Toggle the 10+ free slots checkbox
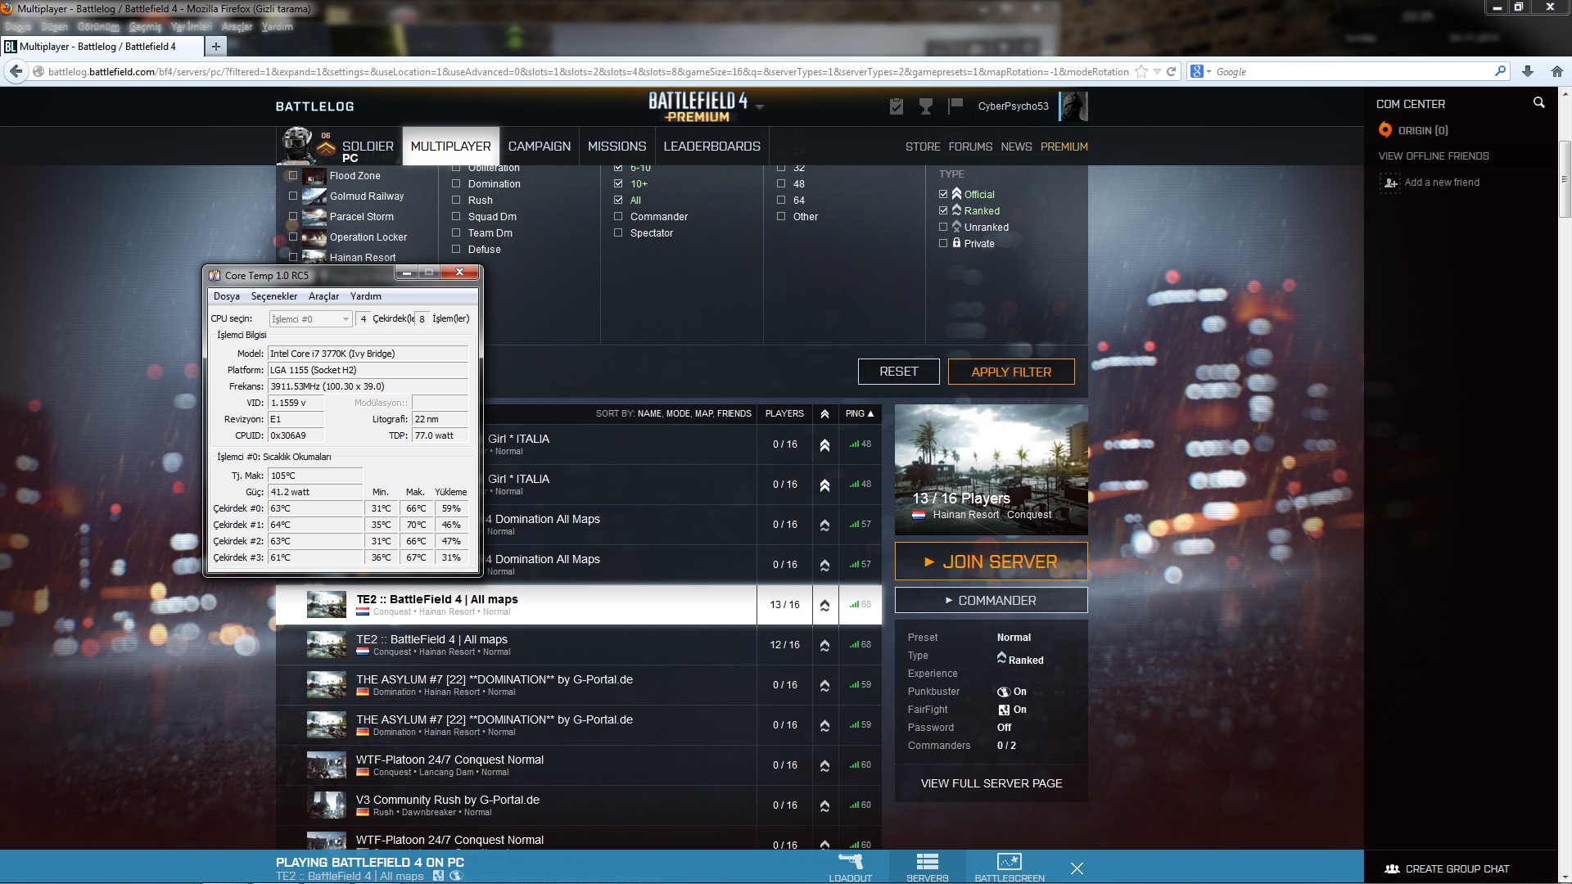Screen dimensions: 1572x884 618,183
